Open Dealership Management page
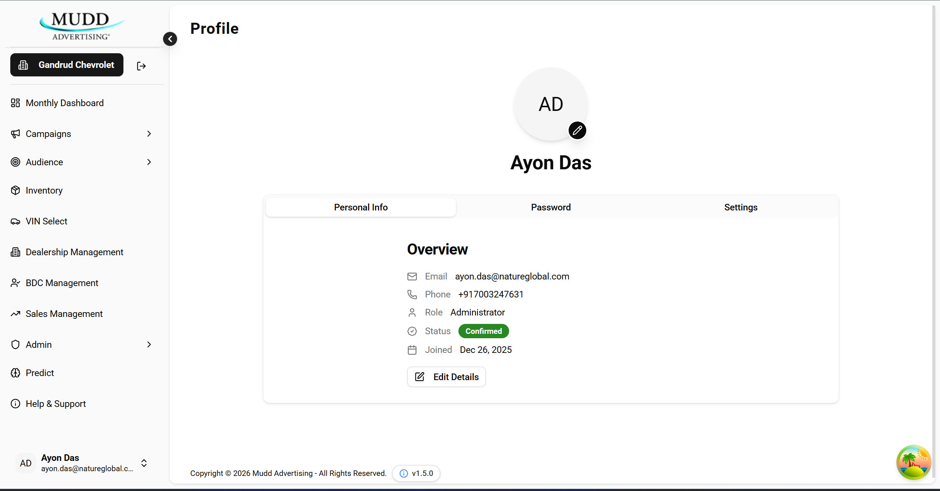This screenshot has width=940, height=491. click(75, 252)
